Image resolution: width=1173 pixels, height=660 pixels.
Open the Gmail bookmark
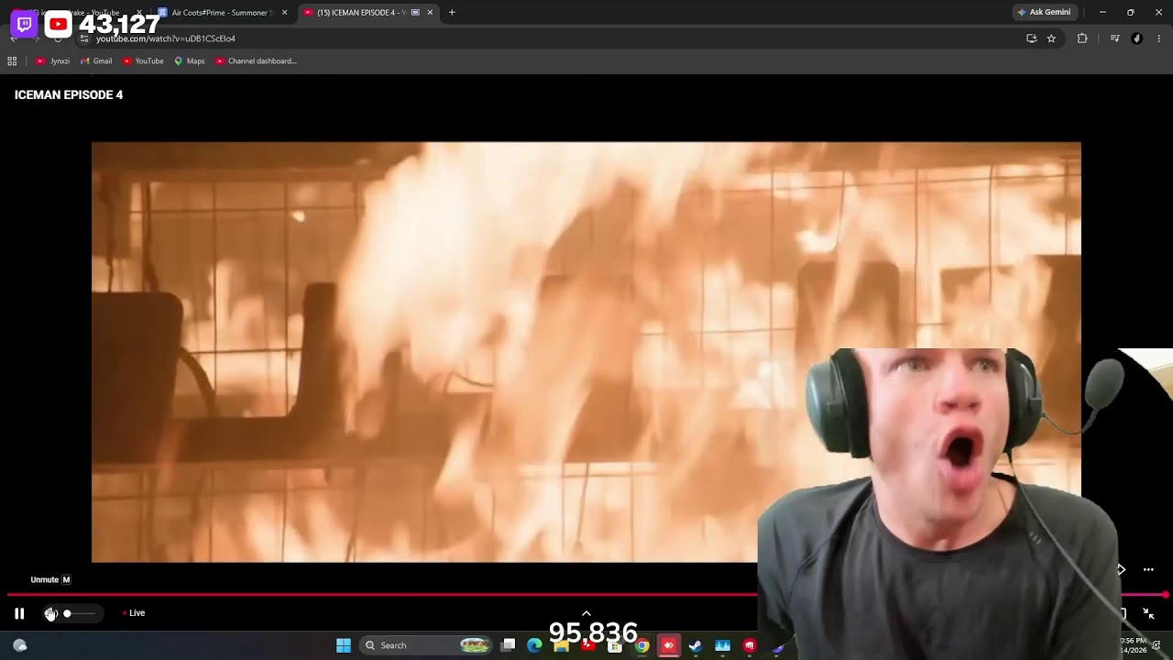pos(96,61)
